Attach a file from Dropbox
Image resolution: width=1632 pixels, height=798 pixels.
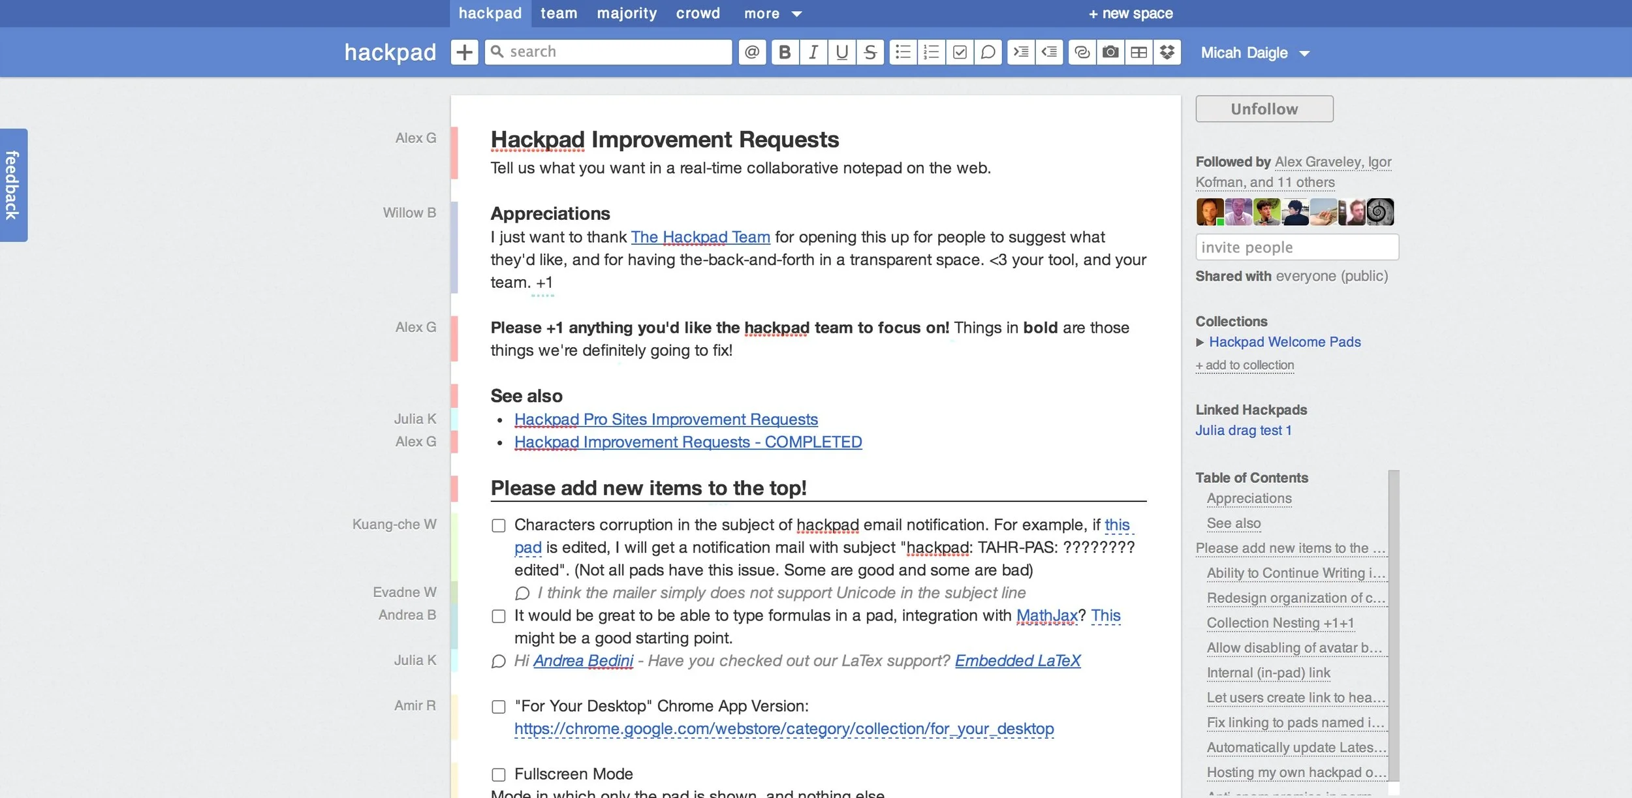pos(1167,52)
